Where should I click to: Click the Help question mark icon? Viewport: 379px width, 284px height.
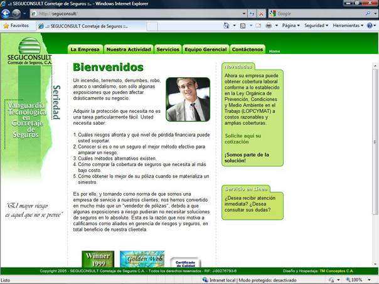pyautogui.click(x=370, y=26)
